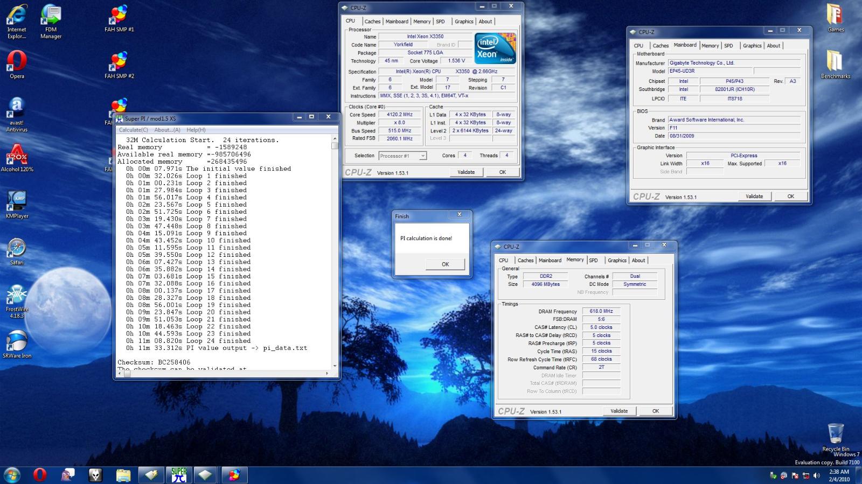This screenshot has width=862, height=484.
Task: Open FDM Manager desktop shortcut
Action: coord(51,22)
